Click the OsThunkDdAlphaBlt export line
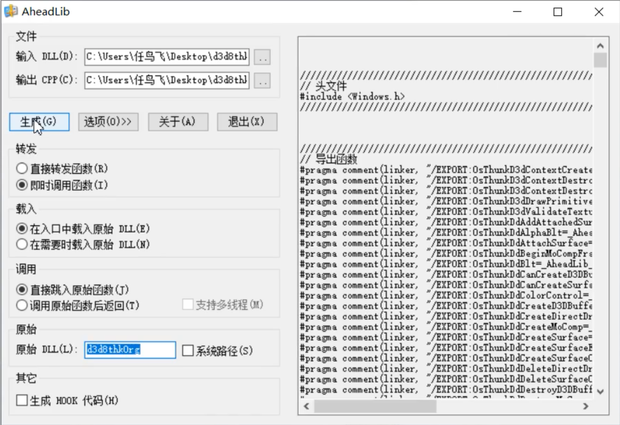 [446, 233]
